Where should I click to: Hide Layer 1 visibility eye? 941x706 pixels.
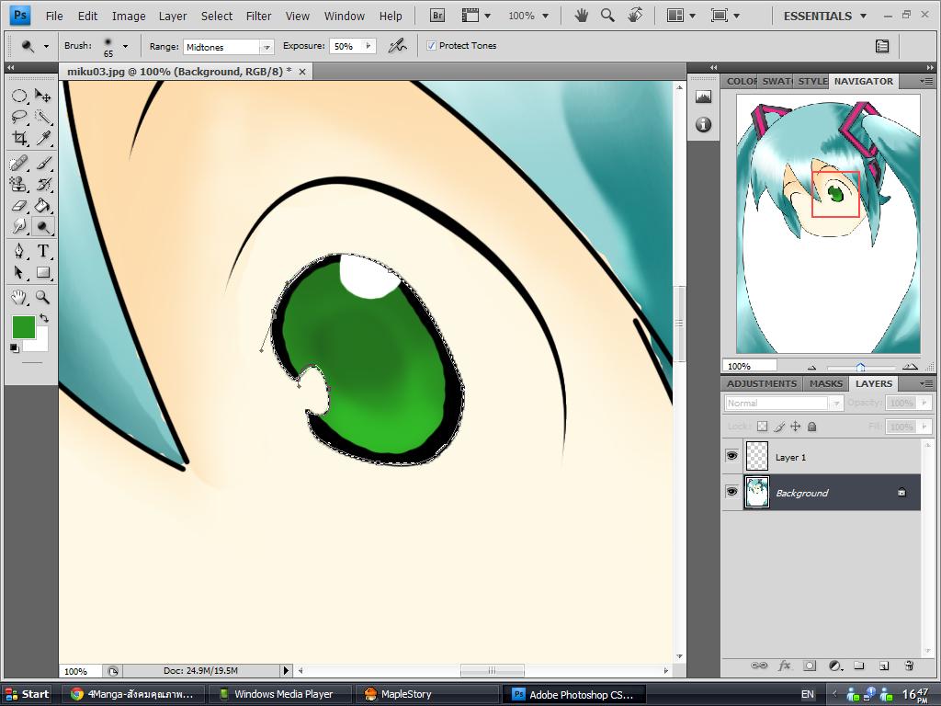pos(731,456)
